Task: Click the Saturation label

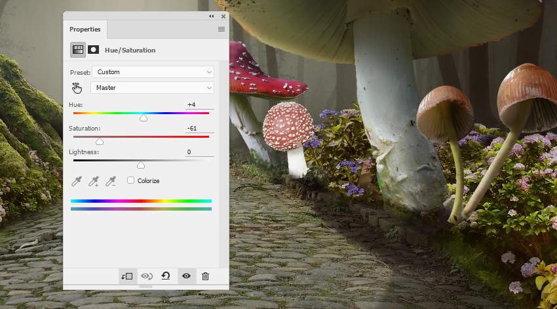Action: (x=85, y=129)
